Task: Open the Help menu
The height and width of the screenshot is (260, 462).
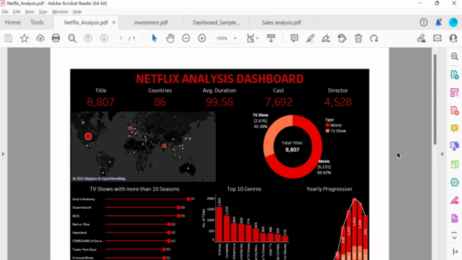Action: 77,12
